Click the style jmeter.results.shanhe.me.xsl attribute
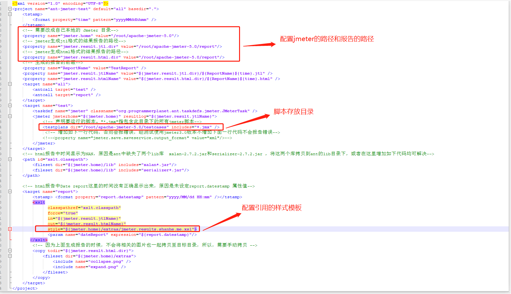The image size is (511, 294). coord(122,229)
